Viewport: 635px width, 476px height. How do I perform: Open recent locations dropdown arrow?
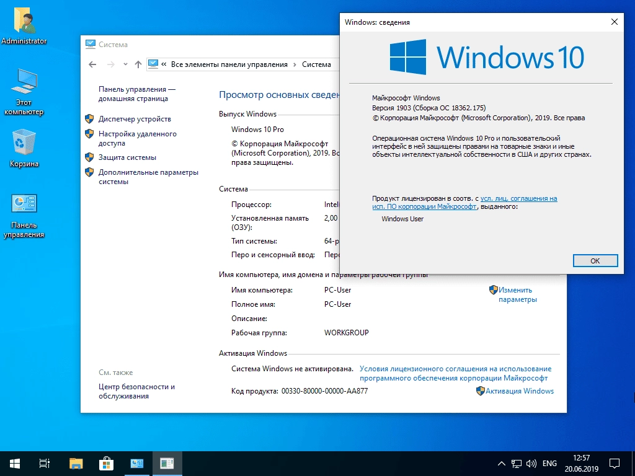point(125,64)
